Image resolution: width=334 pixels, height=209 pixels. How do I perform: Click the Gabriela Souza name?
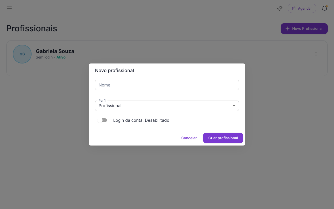55,51
